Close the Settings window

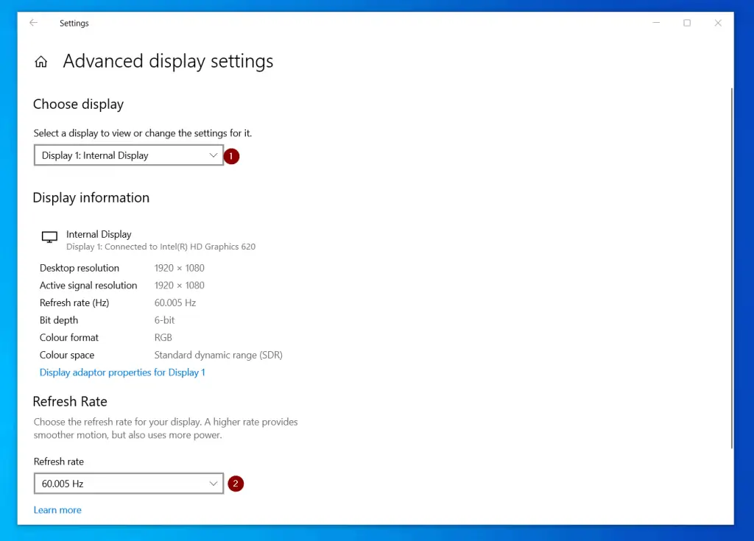point(718,23)
